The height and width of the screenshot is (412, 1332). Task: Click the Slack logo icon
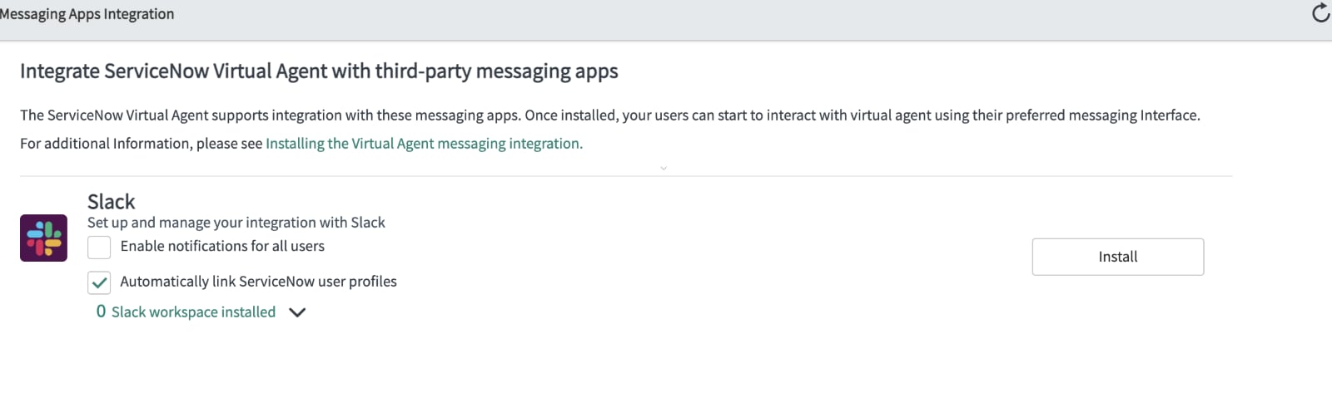click(x=43, y=238)
